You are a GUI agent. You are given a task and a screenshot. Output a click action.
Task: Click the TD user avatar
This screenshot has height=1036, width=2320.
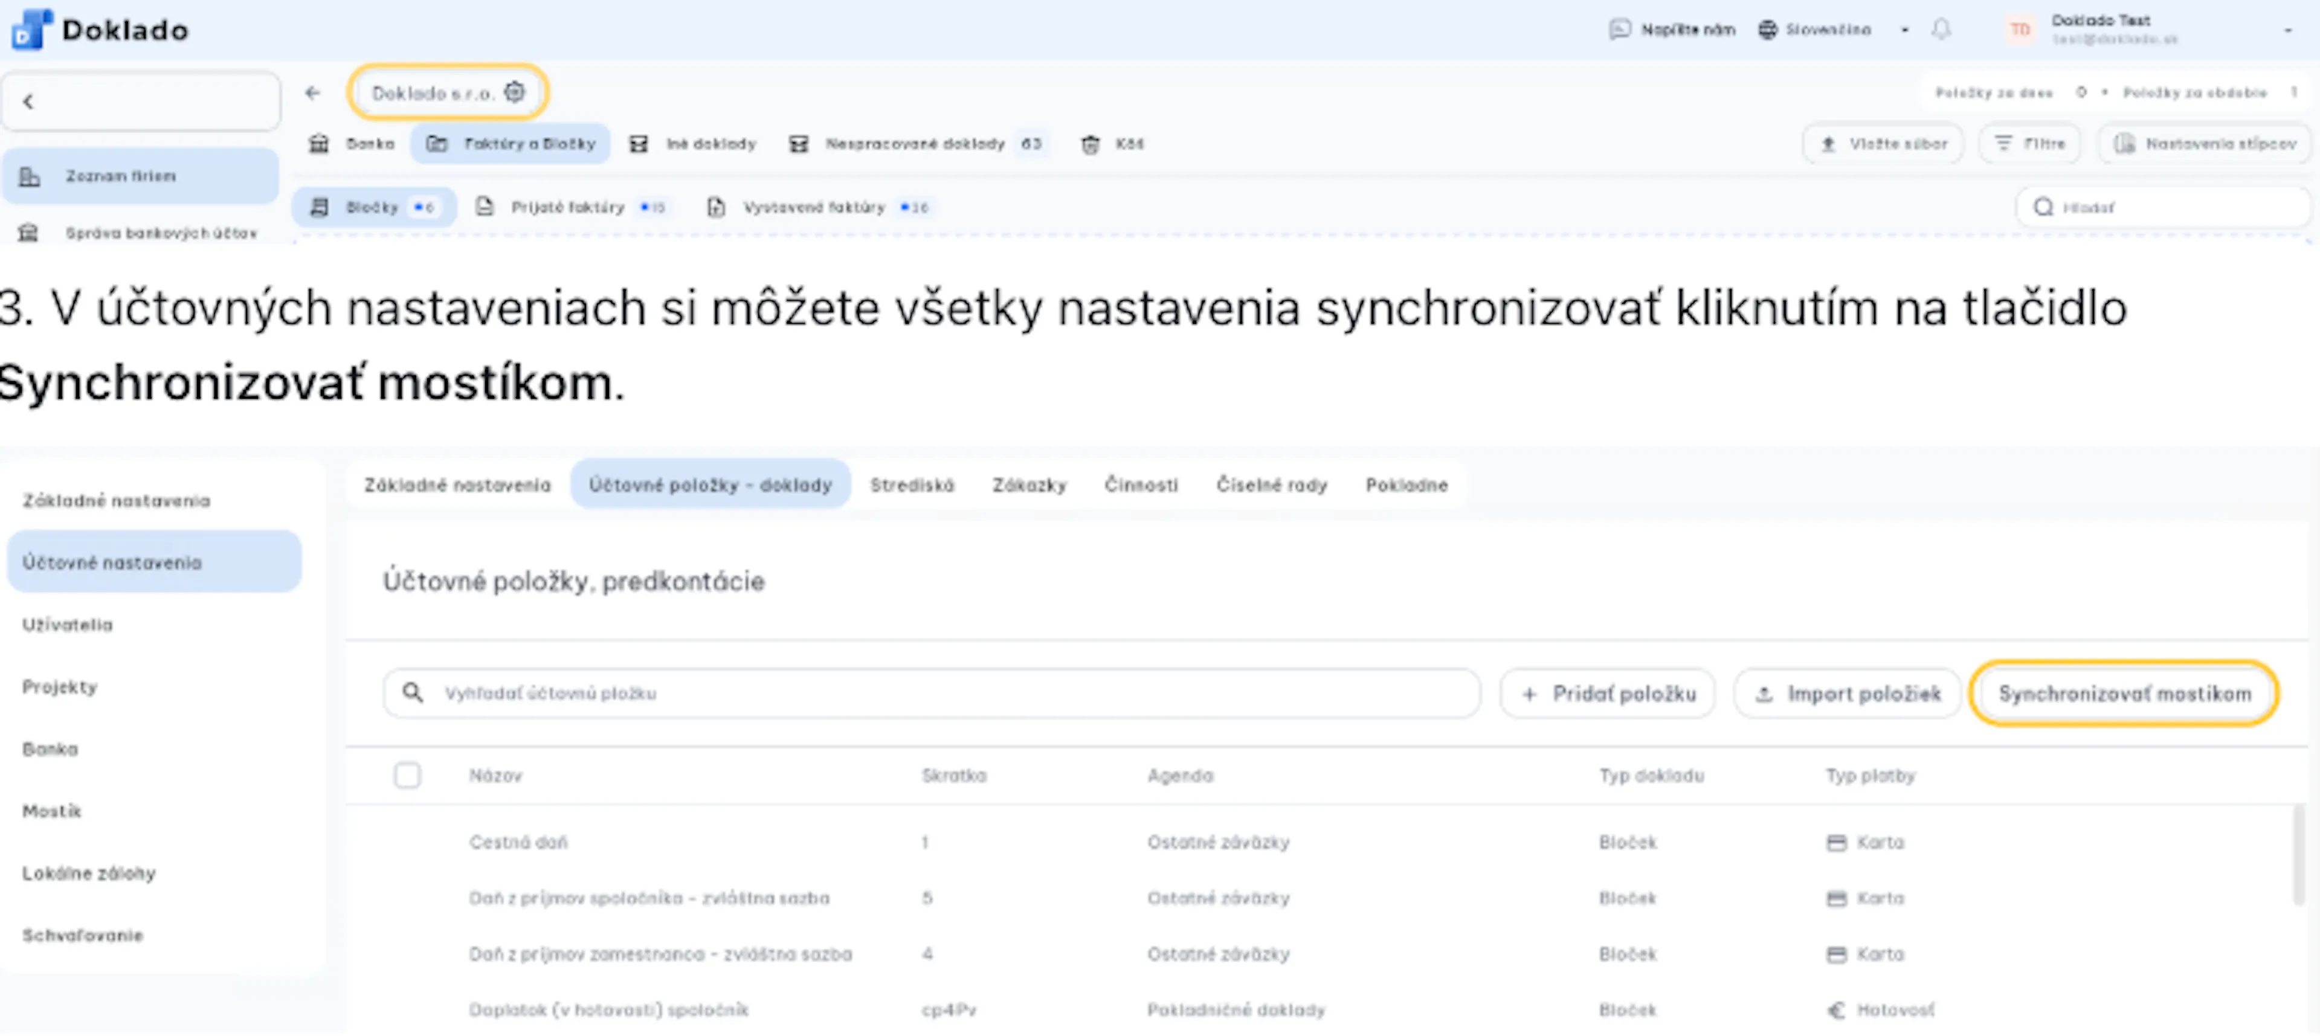click(x=2020, y=30)
